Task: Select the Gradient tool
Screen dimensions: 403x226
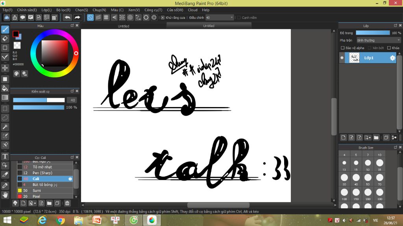Action: (5, 97)
